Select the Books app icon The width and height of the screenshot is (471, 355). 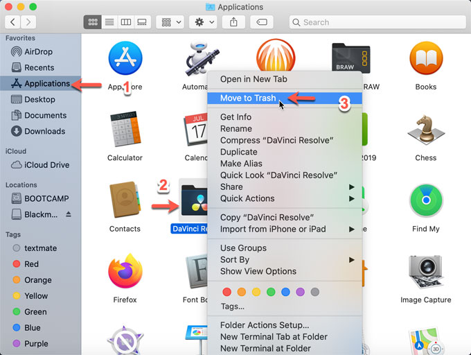tap(426, 58)
